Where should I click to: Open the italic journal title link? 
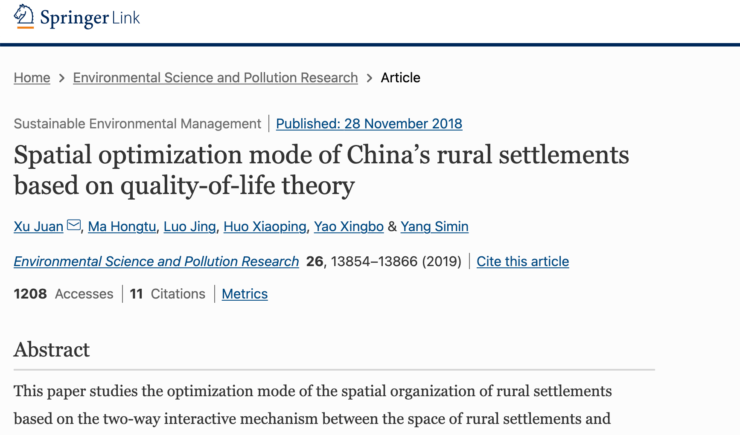[x=156, y=261]
